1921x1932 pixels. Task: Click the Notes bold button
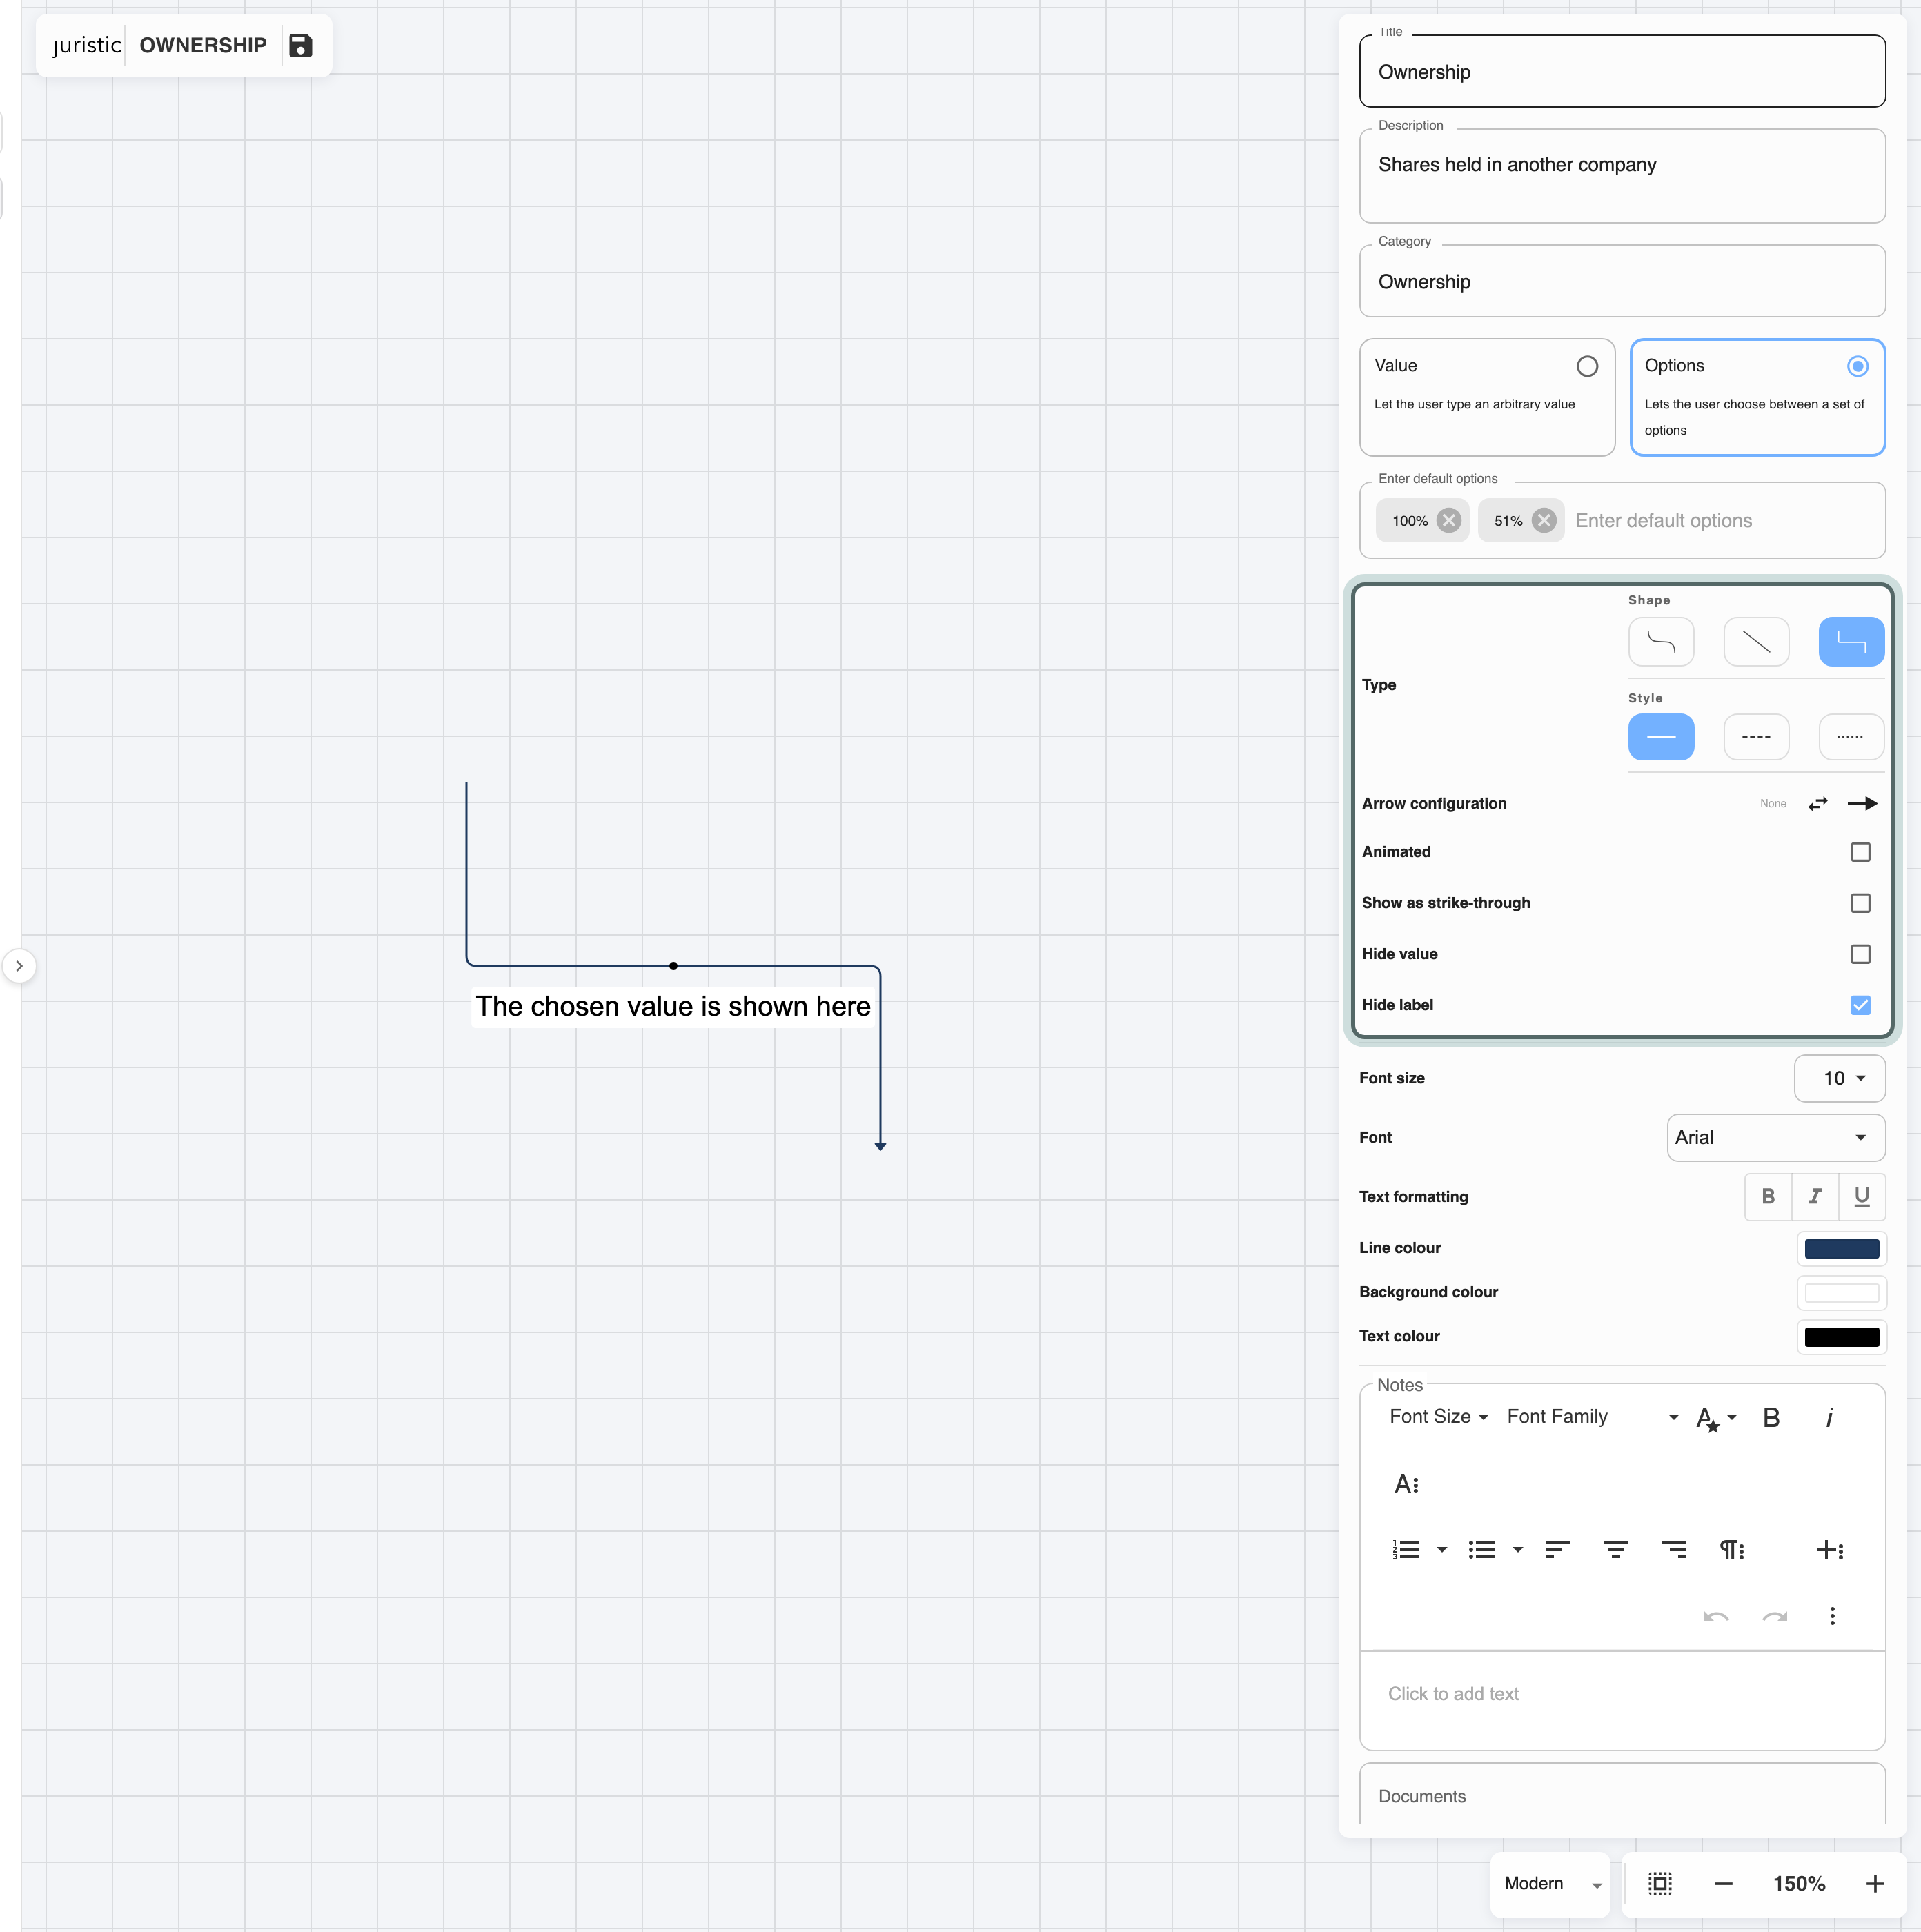tap(1771, 1418)
